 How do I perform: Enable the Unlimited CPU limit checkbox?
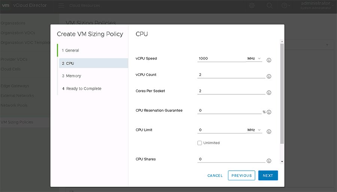tap(200, 143)
